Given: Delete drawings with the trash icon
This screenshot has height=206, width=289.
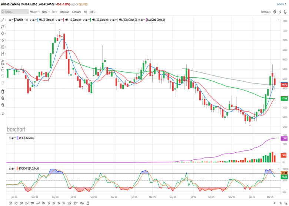Looking at the screenshot, I should [3, 91].
